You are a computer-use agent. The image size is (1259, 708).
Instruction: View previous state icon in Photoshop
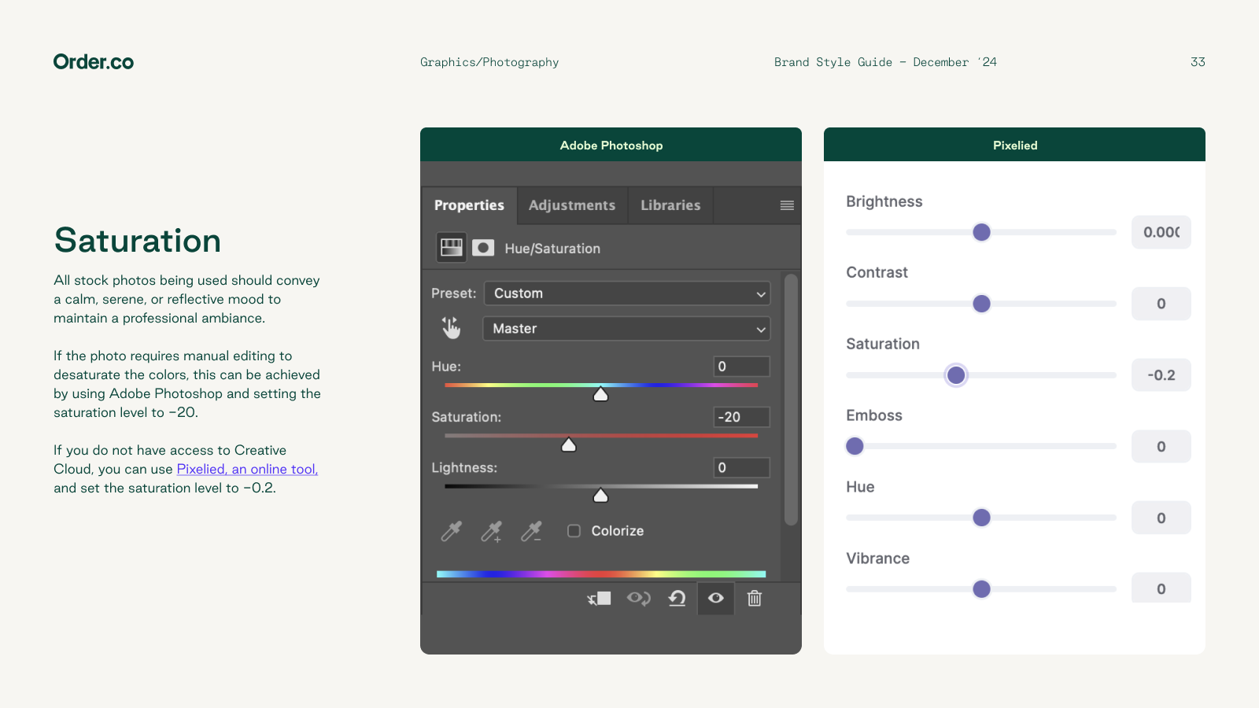click(x=638, y=599)
